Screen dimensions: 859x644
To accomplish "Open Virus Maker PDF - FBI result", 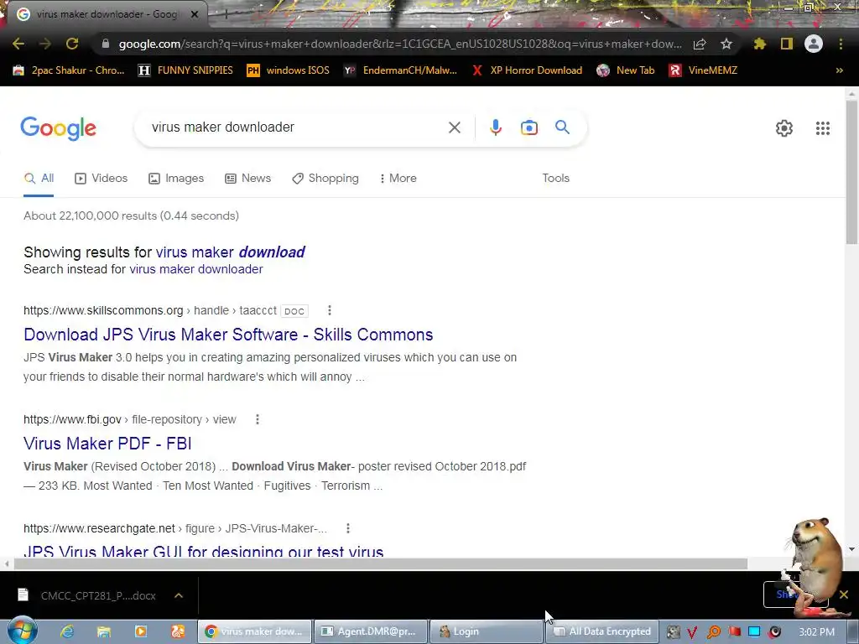I will (107, 444).
